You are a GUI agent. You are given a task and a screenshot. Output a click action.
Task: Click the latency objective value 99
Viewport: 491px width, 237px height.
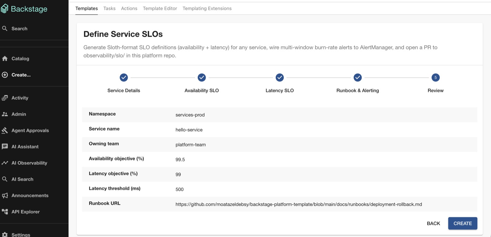pyautogui.click(x=178, y=174)
